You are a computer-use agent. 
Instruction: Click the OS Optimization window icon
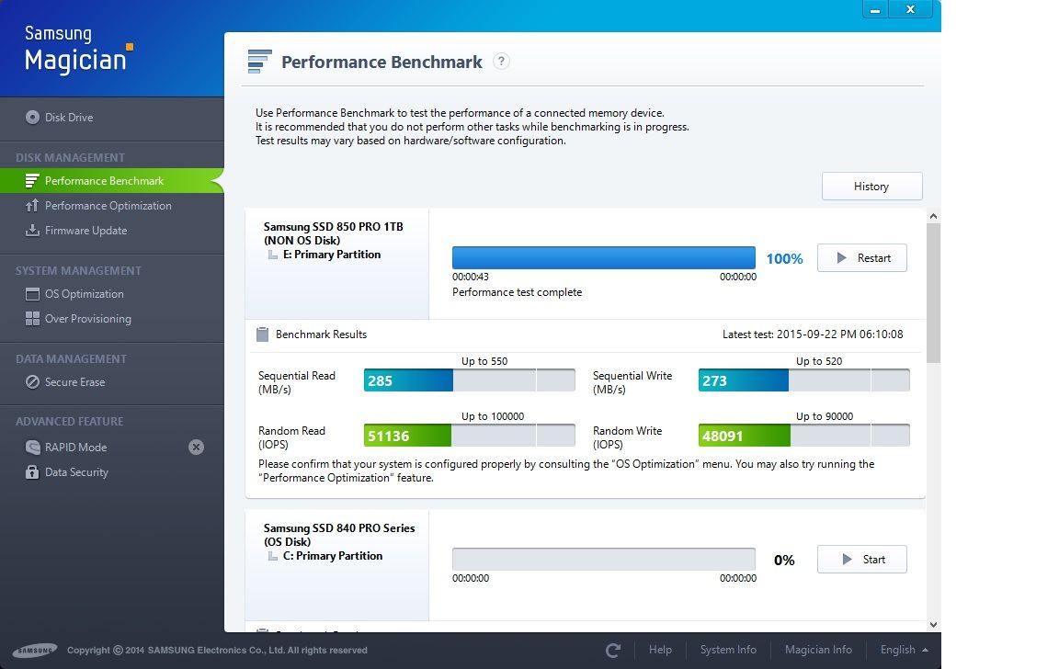tap(32, 294)
